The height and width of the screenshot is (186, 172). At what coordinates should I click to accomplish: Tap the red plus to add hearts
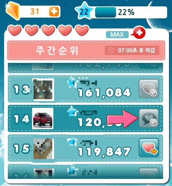pos(139,33)
